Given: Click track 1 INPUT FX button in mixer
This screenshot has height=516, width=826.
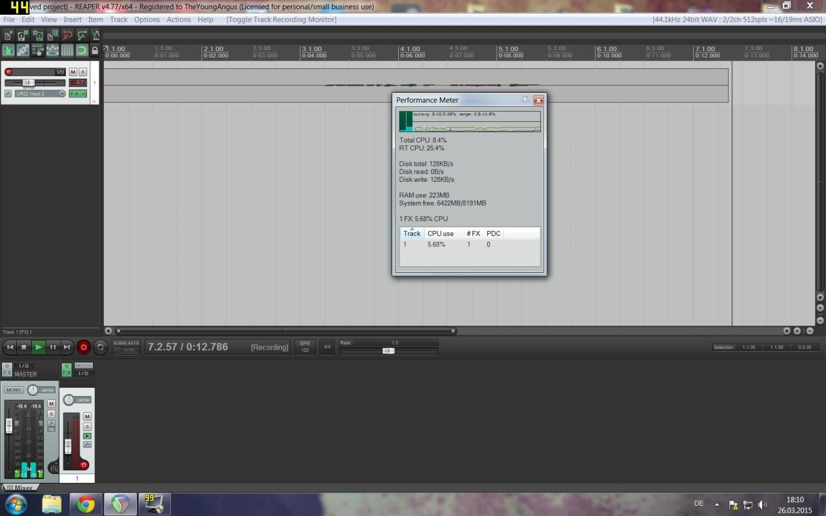Looking at the screenshot, I should point(84,366).
